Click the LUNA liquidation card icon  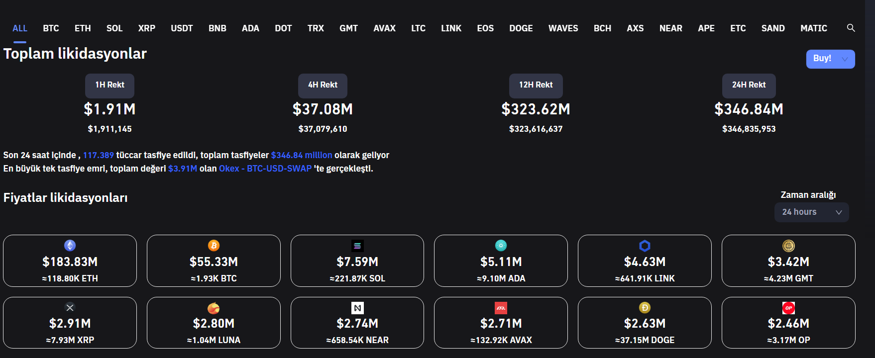214,308
